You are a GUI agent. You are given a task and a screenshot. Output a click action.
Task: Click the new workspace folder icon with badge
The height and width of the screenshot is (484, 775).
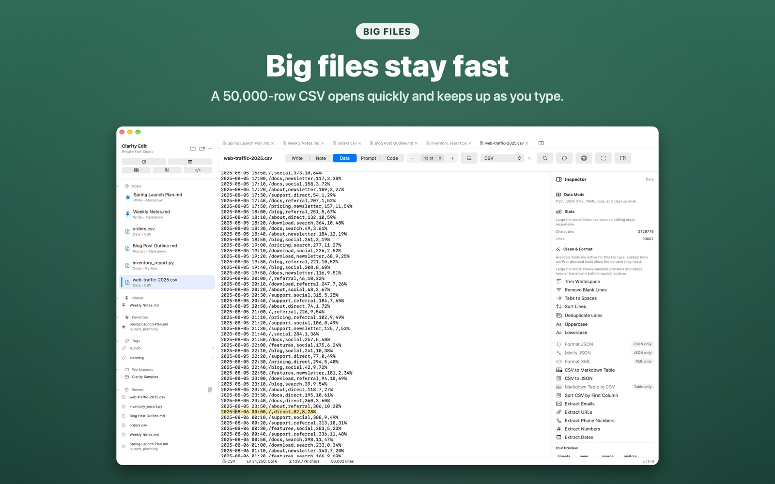pyautogui.click(x=202, y=149)
